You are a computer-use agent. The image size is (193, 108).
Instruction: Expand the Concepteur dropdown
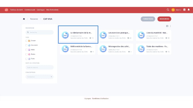[39, 77]
